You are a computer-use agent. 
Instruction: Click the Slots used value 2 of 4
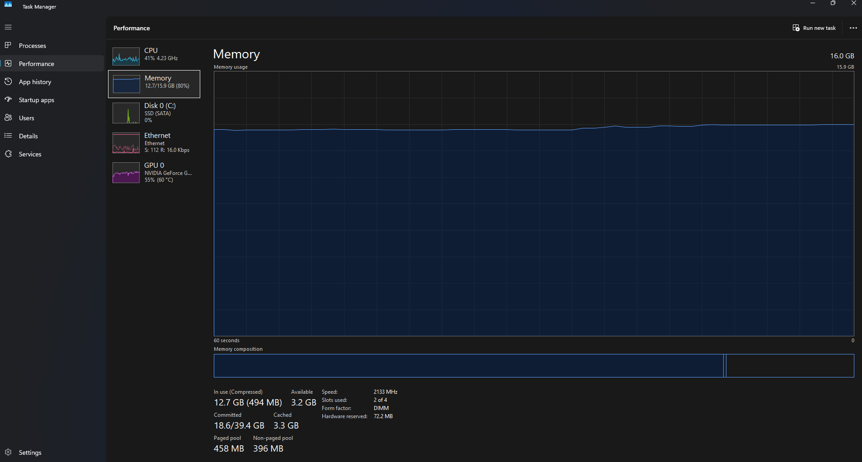point(380,400)
